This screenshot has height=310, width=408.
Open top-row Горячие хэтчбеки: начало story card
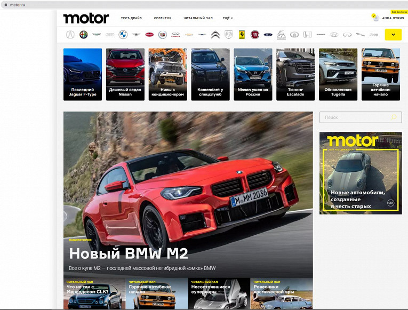point(381,75)
